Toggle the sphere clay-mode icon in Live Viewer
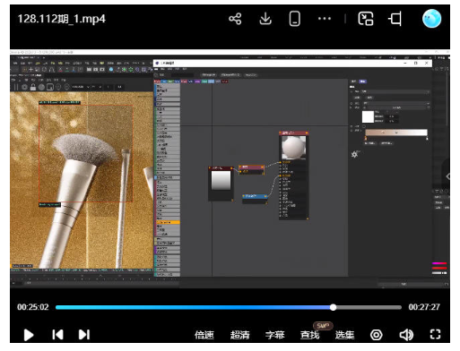The image size is (460, 351). point(41,87)
